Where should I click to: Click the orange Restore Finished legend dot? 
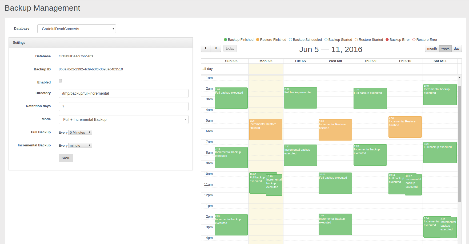(258, 40)
